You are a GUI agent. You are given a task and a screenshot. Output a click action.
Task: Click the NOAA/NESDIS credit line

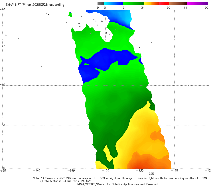(118, 184)
